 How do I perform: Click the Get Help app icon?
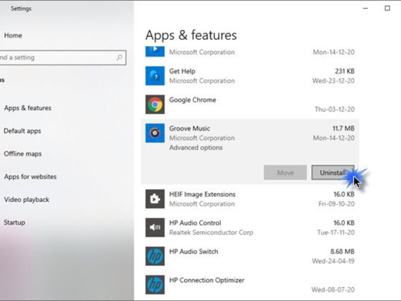tap(155, 76)
